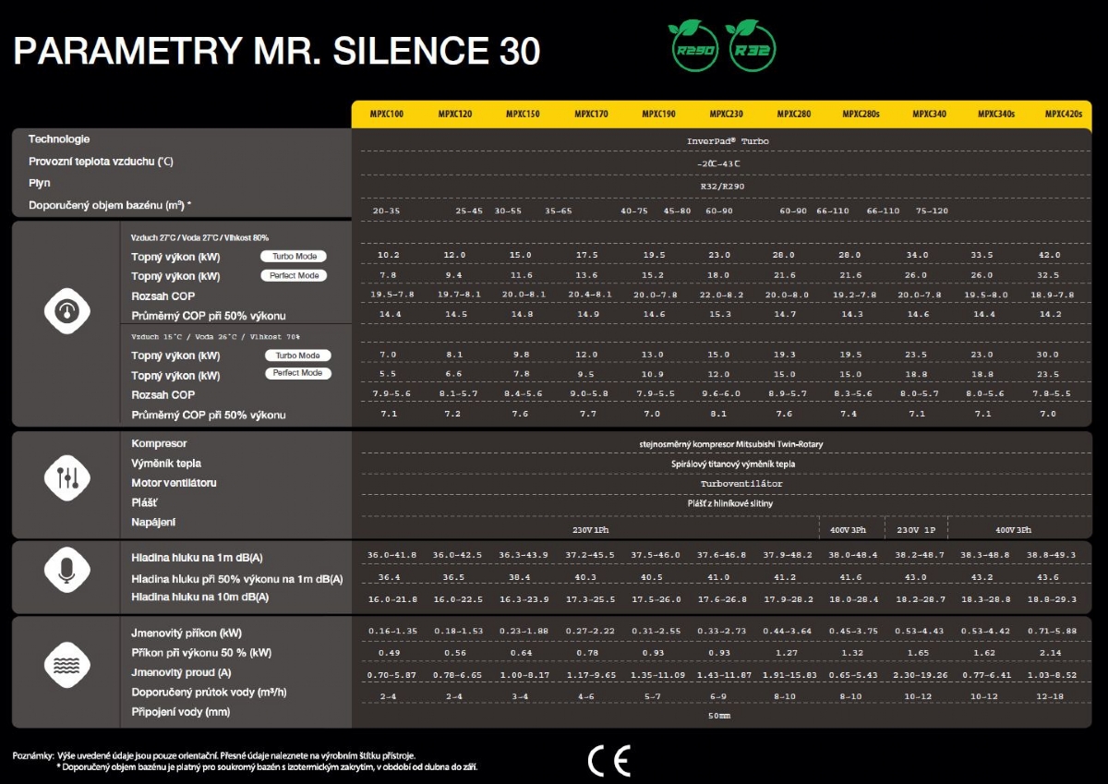Image resolution: width=1108 pixels, height=784 pixels.
Task: Click the InverPad Turbo technology value
Action: coord(727,141)
